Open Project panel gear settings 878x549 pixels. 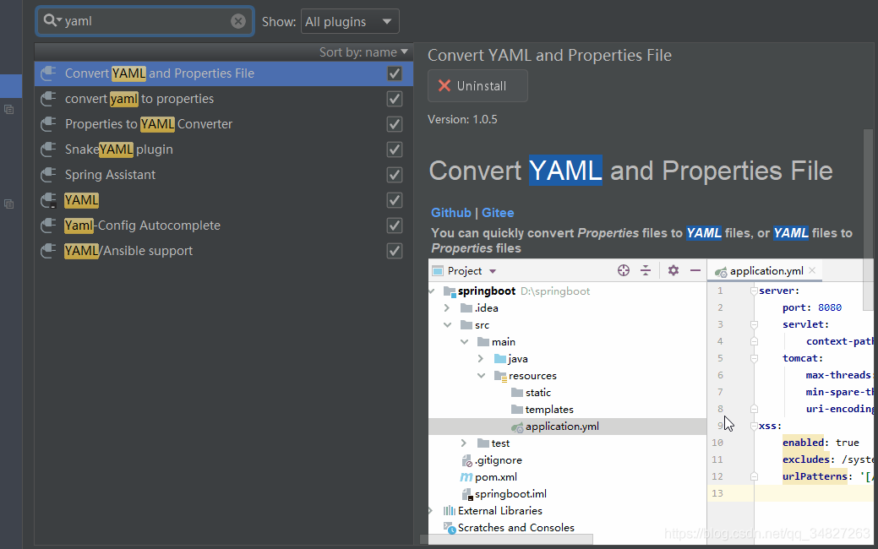coord(673,271)
